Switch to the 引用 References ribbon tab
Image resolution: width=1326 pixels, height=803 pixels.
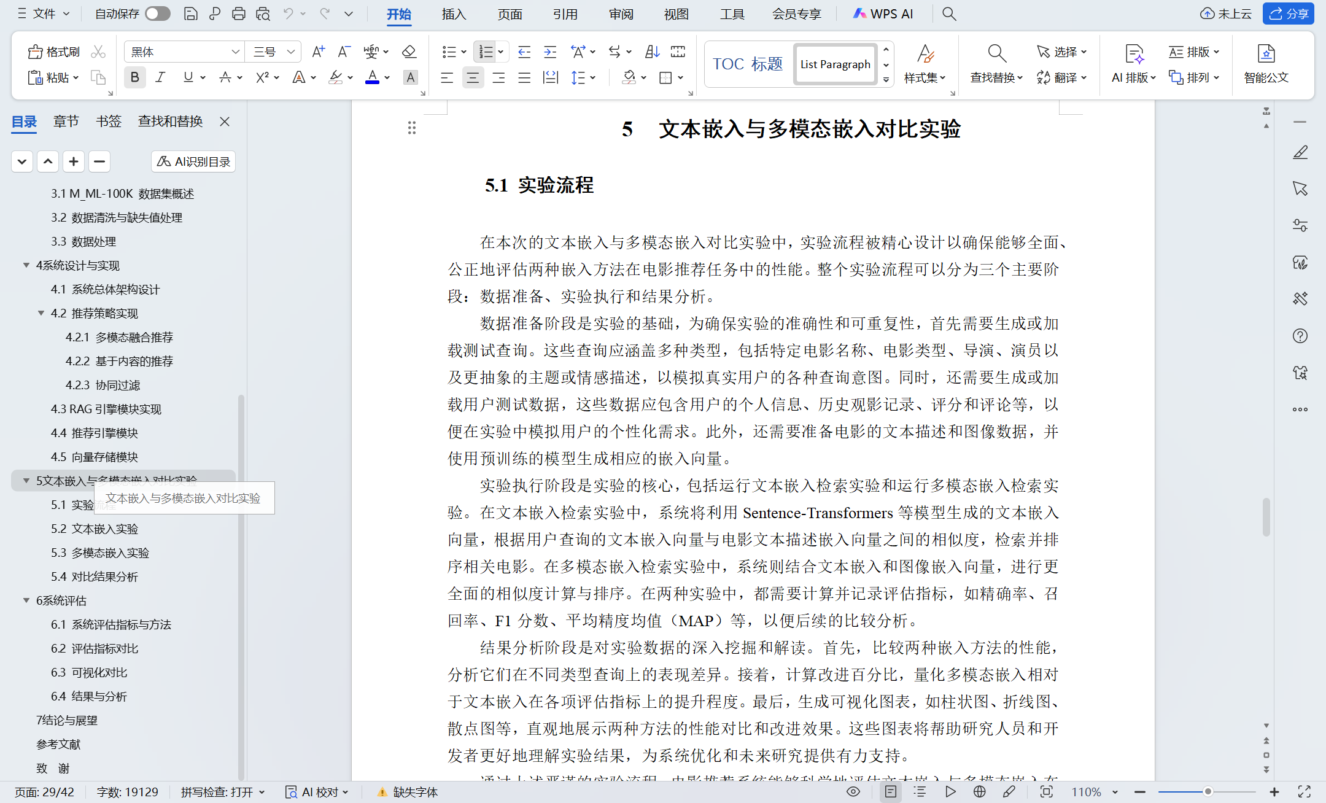point(565,14)
